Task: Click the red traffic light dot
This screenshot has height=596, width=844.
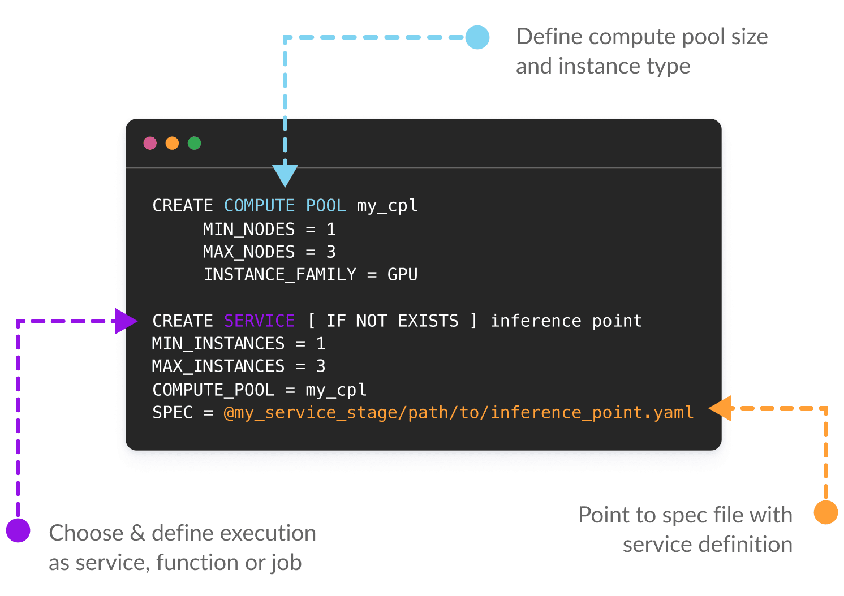Action: click(x=150, y=143)
